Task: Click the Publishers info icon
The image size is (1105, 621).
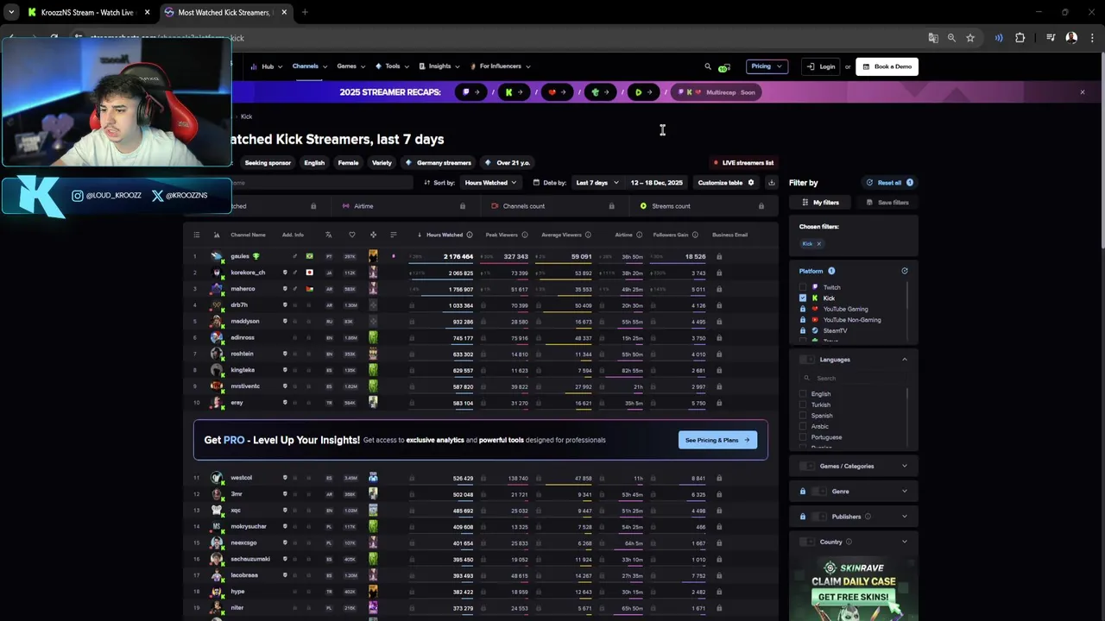Action: coord(868,517)
